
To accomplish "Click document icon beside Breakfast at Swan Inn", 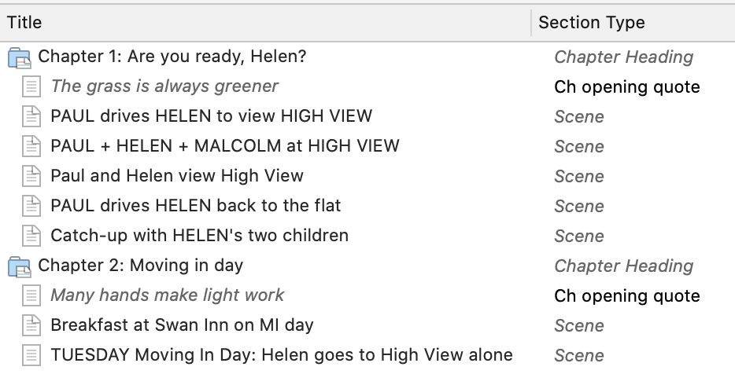I will (x=31, y=326).
